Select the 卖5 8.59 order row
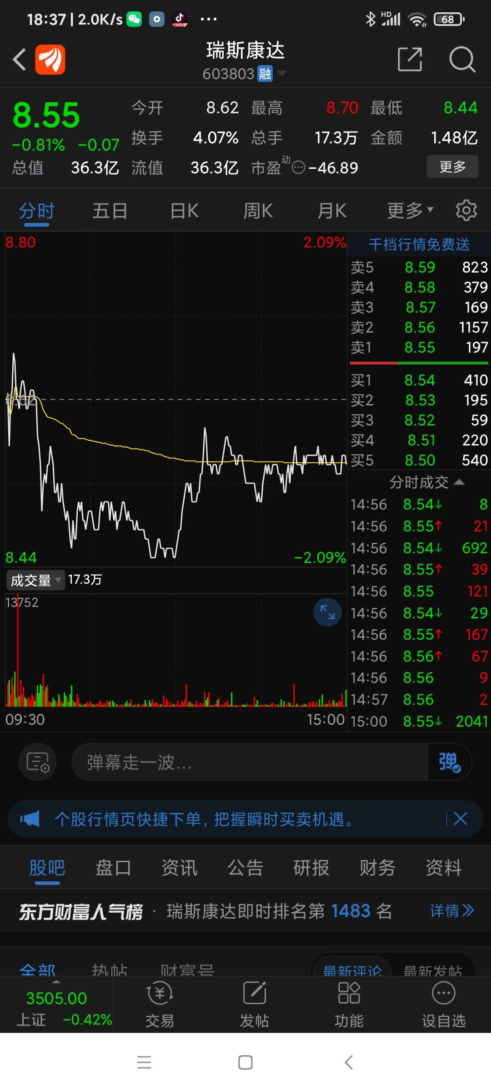The image size is (491, 1092). [419, 267]
